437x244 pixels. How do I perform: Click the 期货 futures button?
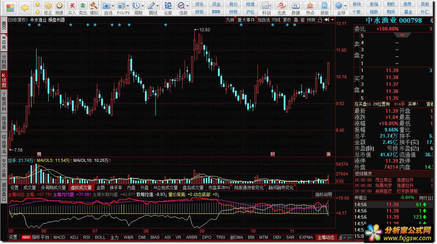391,12
